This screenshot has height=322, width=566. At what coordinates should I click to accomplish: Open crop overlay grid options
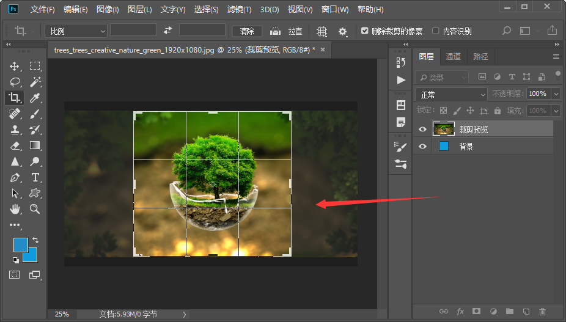[322, 31]
